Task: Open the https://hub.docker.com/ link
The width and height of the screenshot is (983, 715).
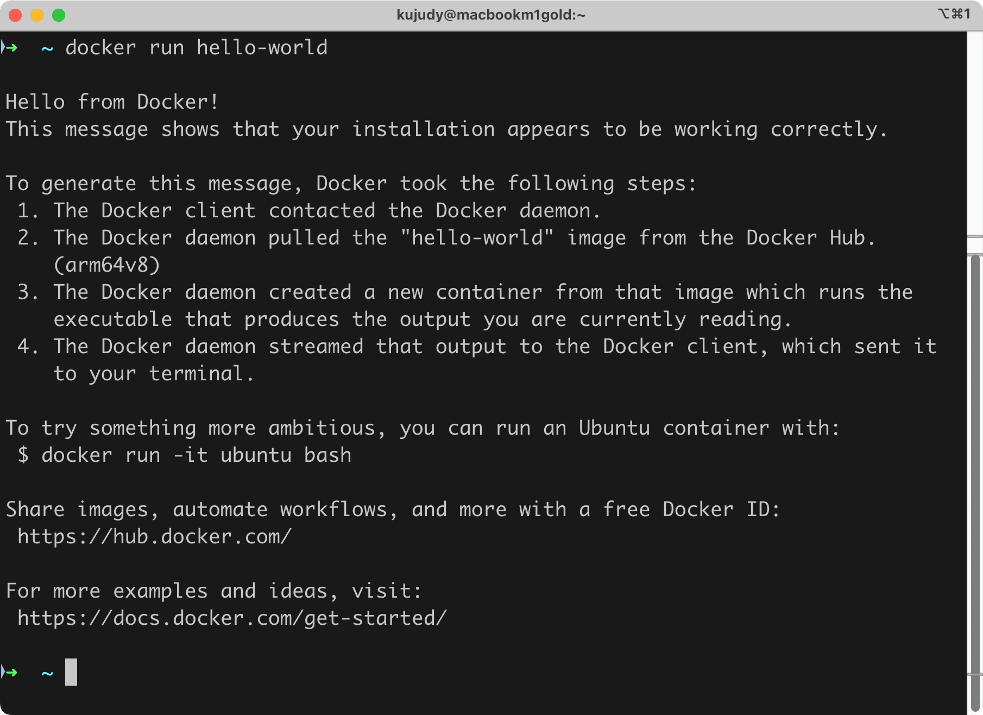Action: coord(155,537)
